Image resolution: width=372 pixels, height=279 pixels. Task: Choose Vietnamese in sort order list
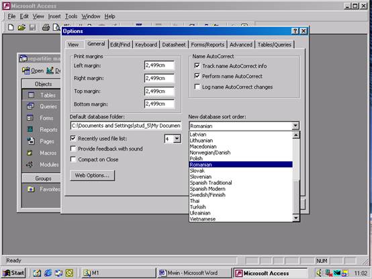(x=240, y=219)
